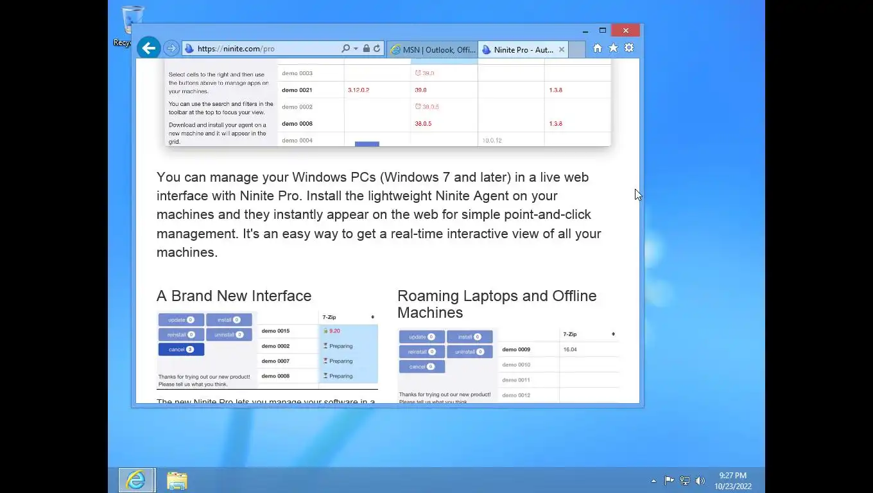
Task: Click the "demo 0009" row label
Action: (x=516, y=350)
